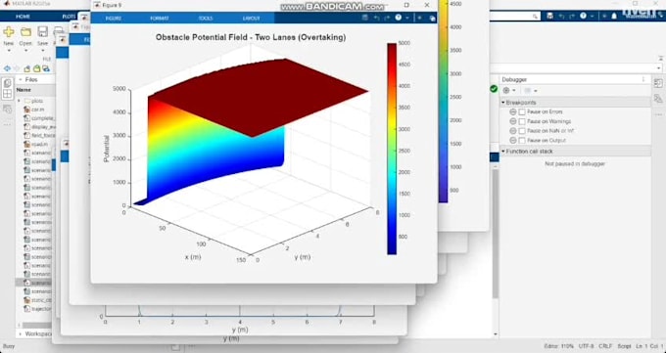This screenshot has width=666, height=353.
Task: Collapse the Breakpoints section
Action: click(x=503, y=103)
